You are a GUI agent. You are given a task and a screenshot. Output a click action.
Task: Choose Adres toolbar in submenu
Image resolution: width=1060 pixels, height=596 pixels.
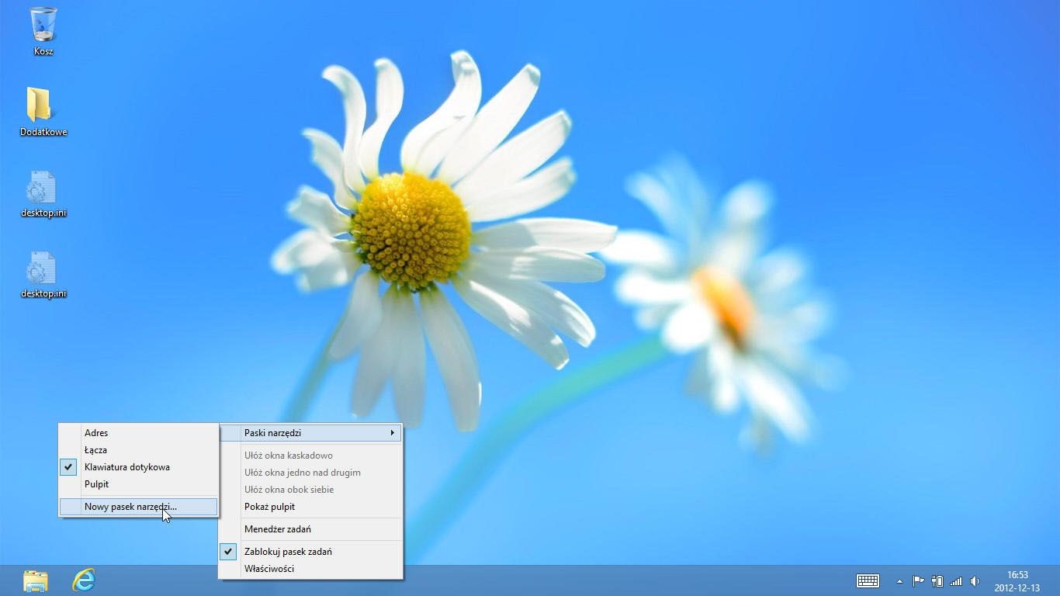point(139,433)
